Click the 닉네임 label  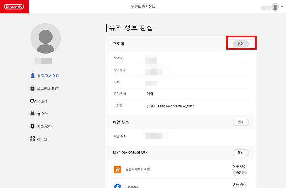pos(118,58)
